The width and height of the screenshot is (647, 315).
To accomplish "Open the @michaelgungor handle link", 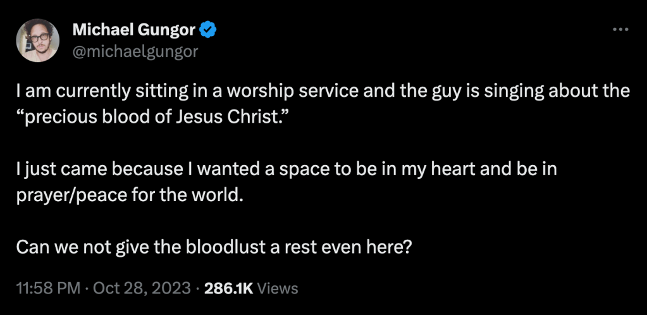I will (135, 51).
